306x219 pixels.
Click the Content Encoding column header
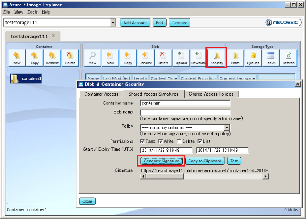198,78
